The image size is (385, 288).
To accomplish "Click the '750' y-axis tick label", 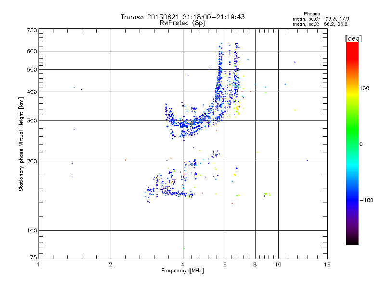I will [32, 30].
